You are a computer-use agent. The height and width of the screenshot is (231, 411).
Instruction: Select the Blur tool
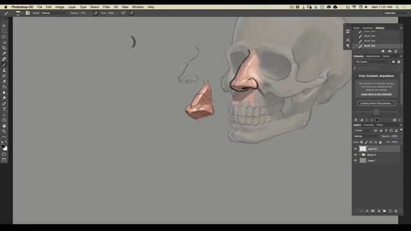(4, 92)
